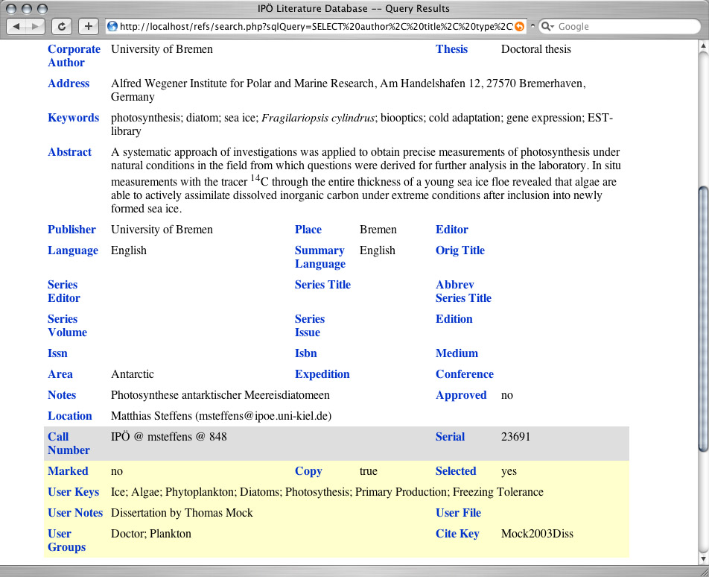The height and width of the screenshot is (577, 709).
Task: Click the Notes field link
Action: tap(62, 396)
